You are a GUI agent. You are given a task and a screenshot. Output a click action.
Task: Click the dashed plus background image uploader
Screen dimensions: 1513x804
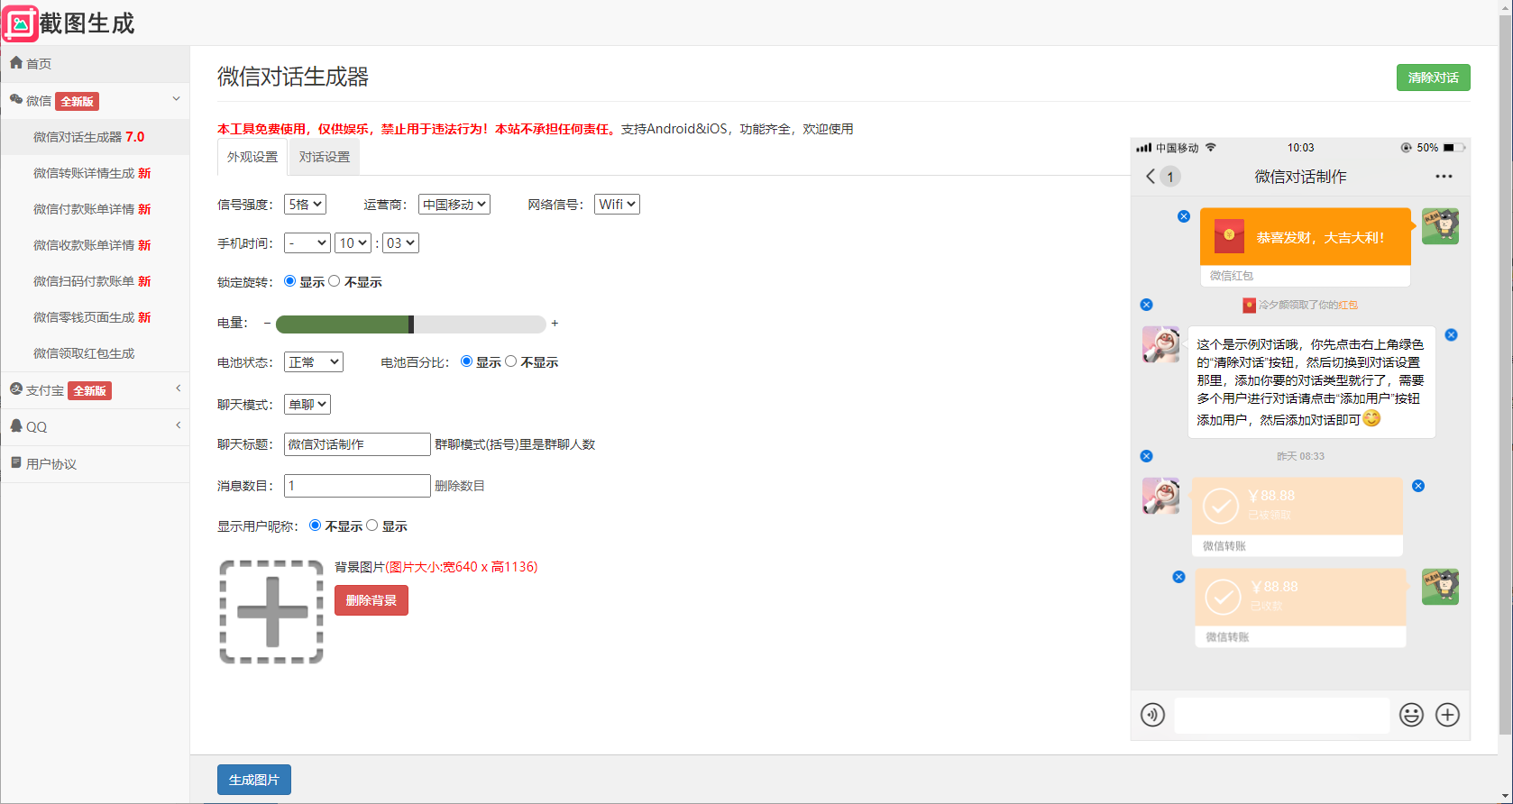click(271, 612)
